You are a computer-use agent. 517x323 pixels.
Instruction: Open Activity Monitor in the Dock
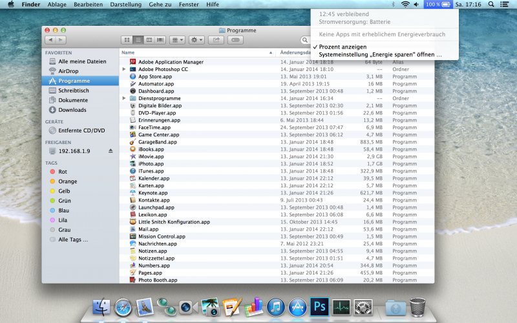(x=341, y=307)
